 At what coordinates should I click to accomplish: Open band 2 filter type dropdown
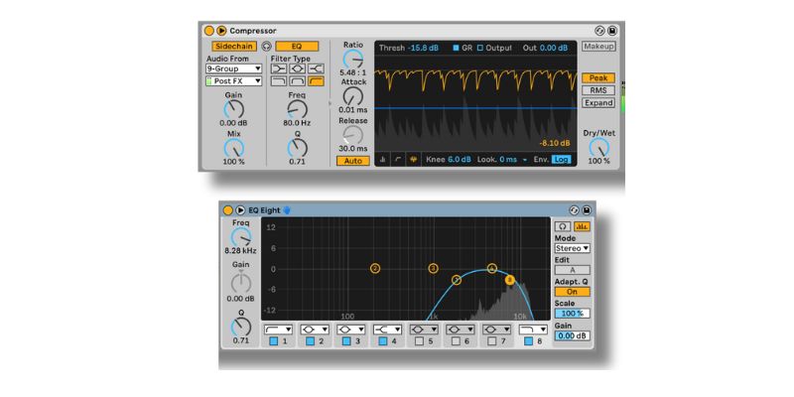(315, 330)
